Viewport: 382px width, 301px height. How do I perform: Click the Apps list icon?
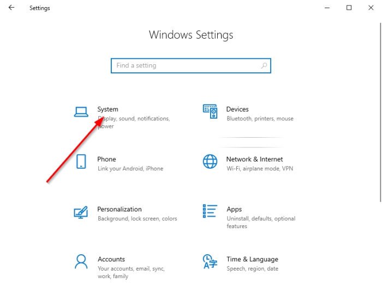click(210, 211)
